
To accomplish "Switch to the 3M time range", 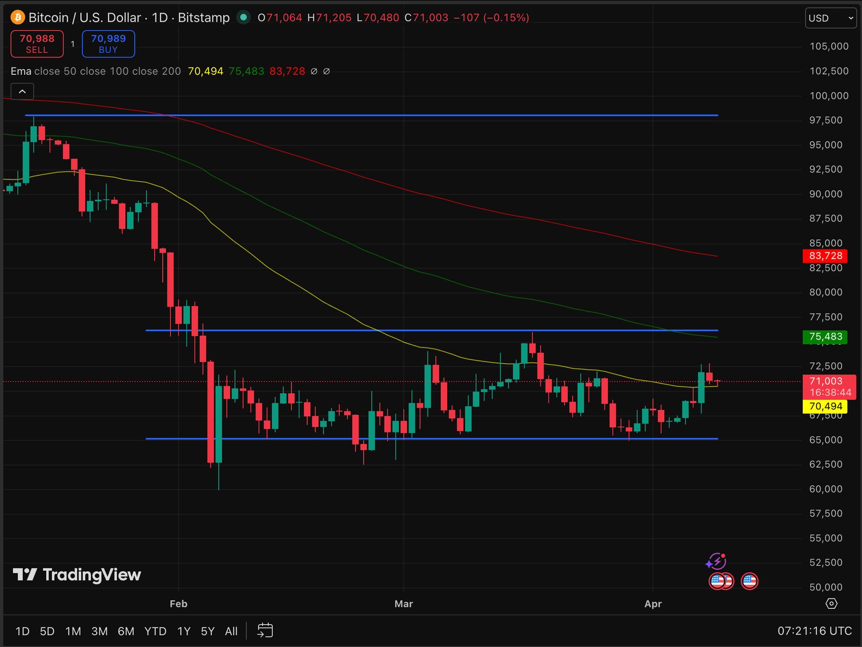I will point(99,631).
